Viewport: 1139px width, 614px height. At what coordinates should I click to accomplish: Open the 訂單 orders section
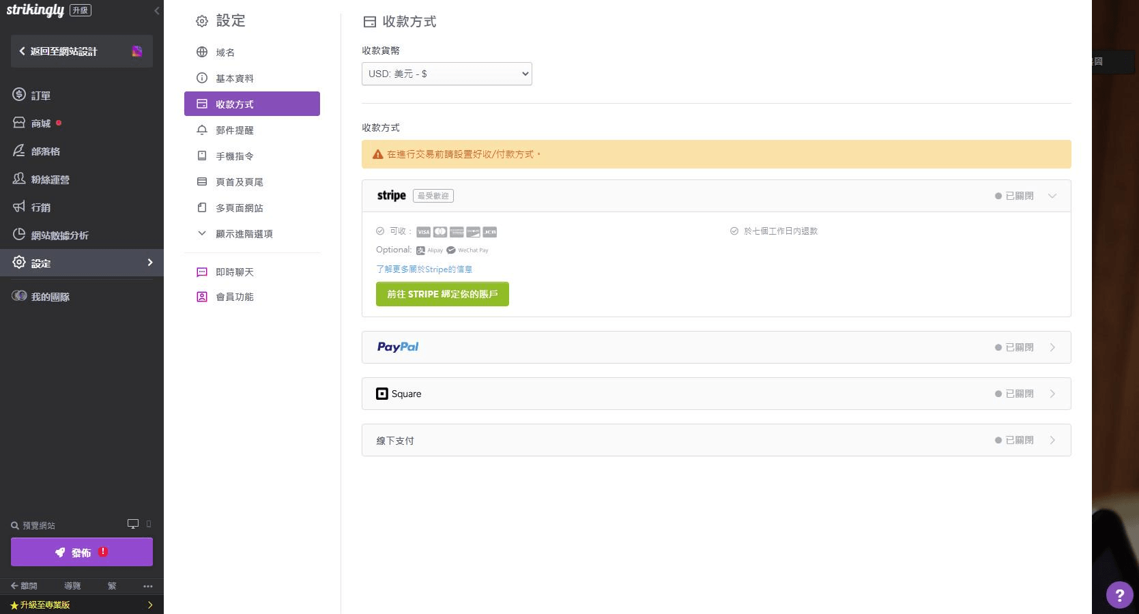[x=40, y=95]
